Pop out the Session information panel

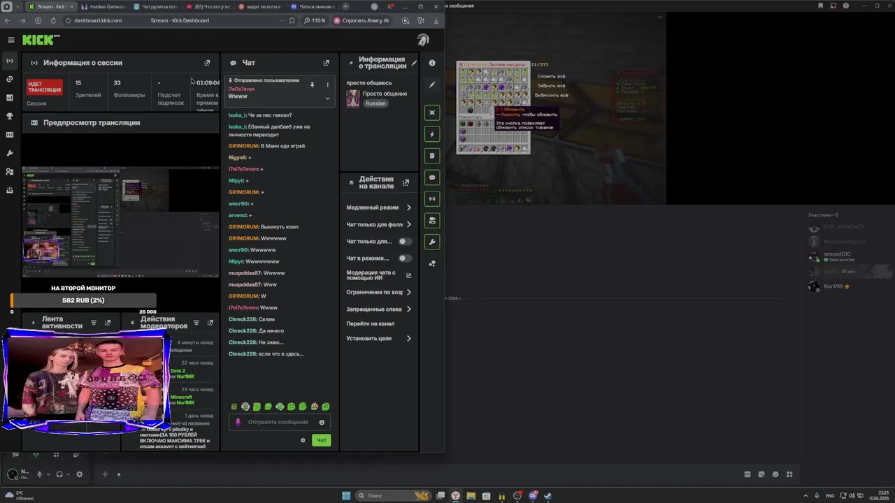tap(207, 63)
